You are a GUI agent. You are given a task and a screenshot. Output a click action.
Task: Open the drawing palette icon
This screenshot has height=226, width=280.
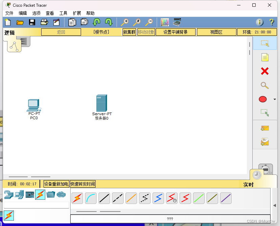[x=164, y=22]
